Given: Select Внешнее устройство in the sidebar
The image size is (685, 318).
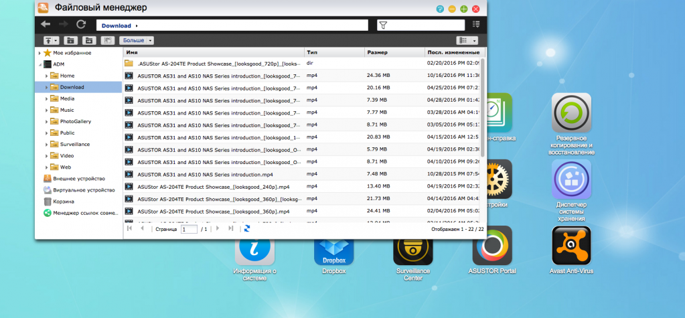Looking at the screenshot, I should pos(79,179).
